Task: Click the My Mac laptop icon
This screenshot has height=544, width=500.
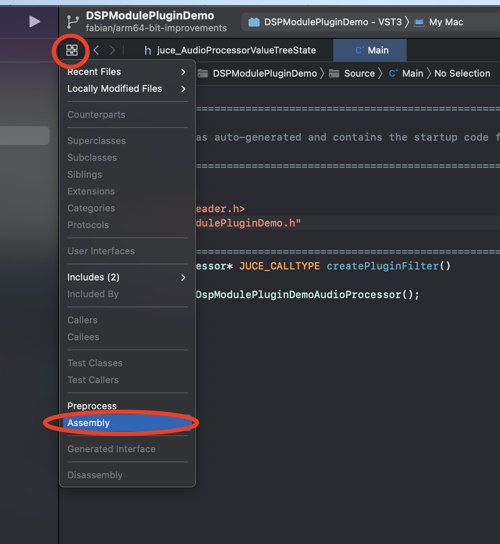Action: click(419, 22)
